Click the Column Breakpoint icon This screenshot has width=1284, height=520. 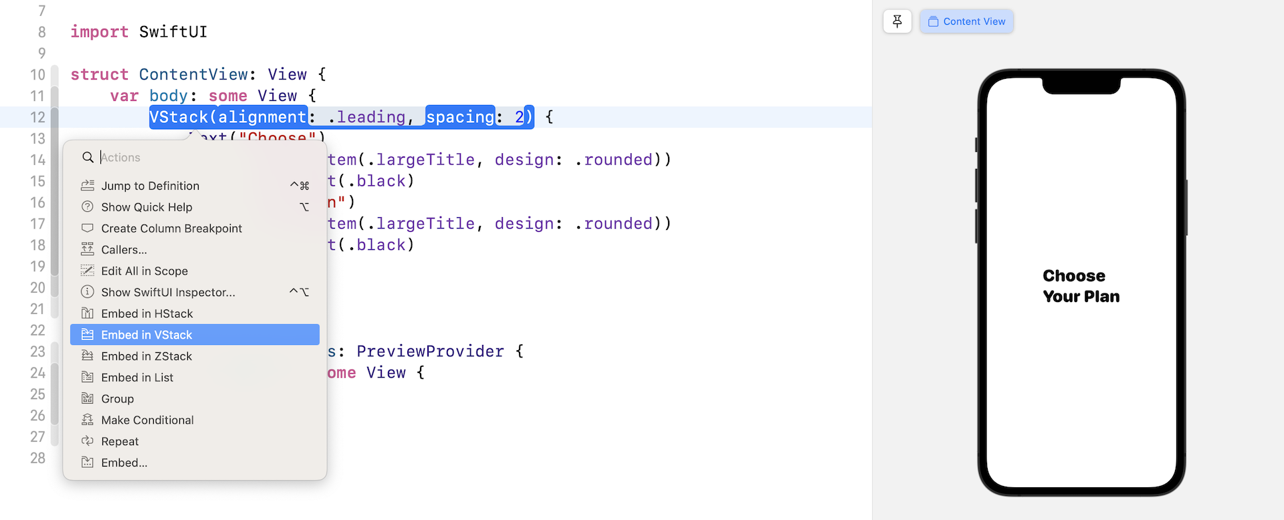(x=88, y=228)
